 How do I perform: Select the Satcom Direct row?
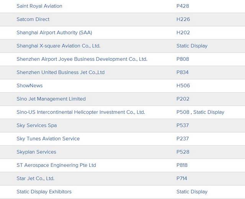[x=33, y=19]
